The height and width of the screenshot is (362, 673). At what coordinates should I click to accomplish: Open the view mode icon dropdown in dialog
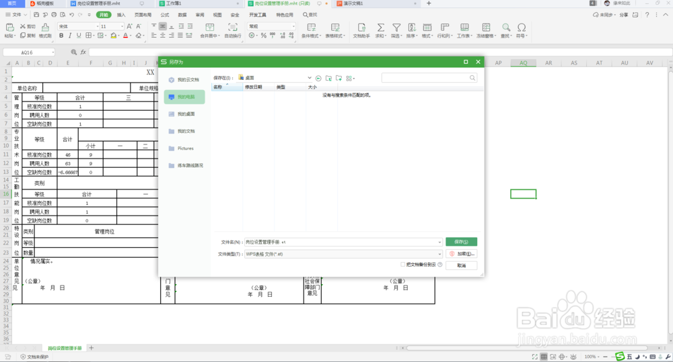pyautogui.click(x=351, y=79)
